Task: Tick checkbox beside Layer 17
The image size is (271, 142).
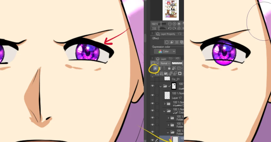Action: 157,95
